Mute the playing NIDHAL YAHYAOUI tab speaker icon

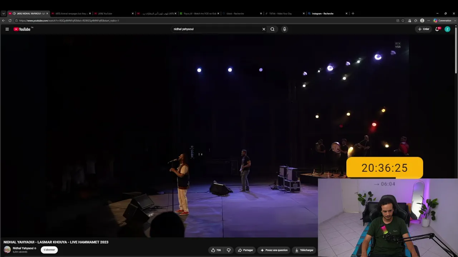(14, 14)
